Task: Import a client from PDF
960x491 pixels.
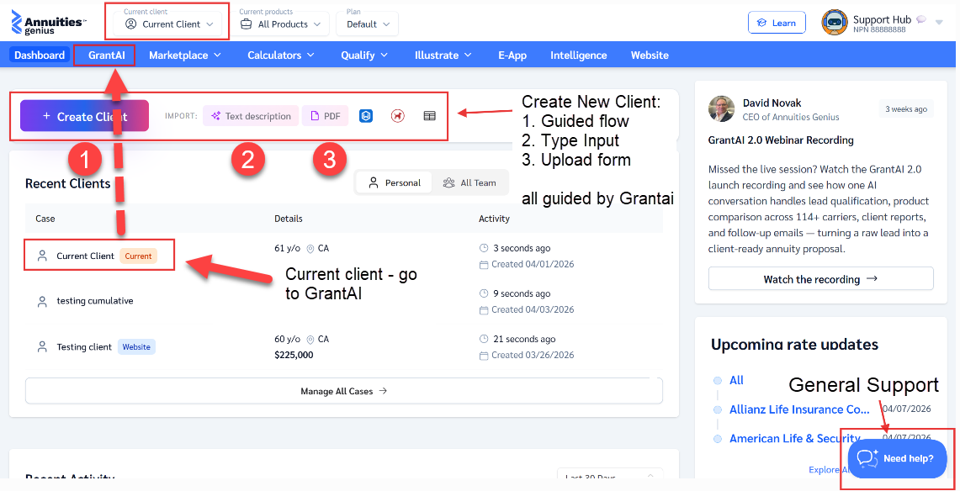Action: 325,115
